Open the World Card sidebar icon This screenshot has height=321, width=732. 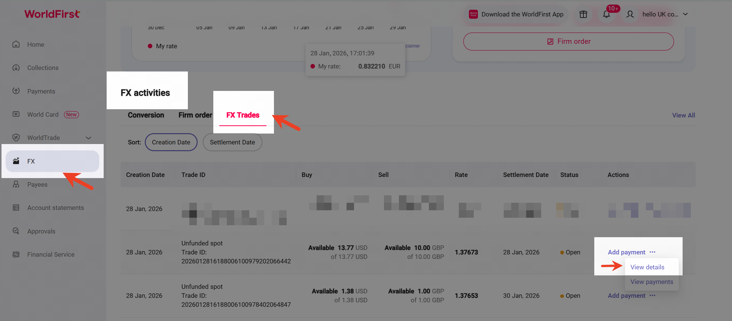[x=16, y=114]
